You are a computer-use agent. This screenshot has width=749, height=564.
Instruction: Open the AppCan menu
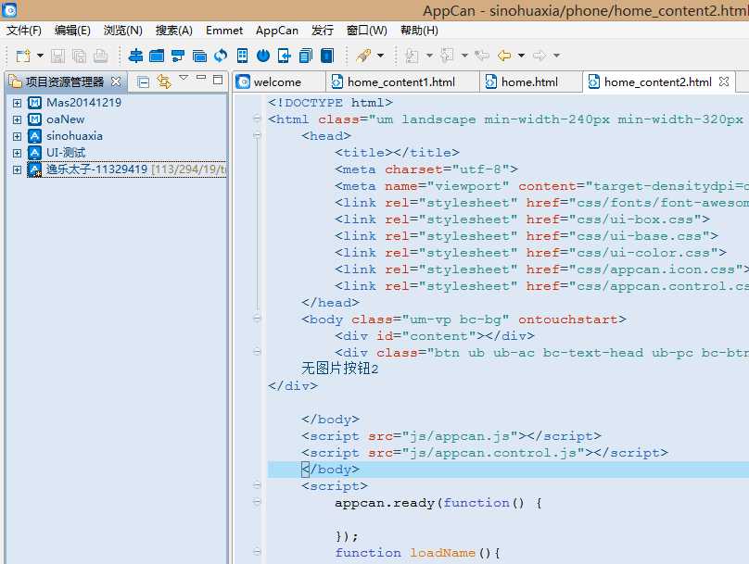[x=277, y=31]
